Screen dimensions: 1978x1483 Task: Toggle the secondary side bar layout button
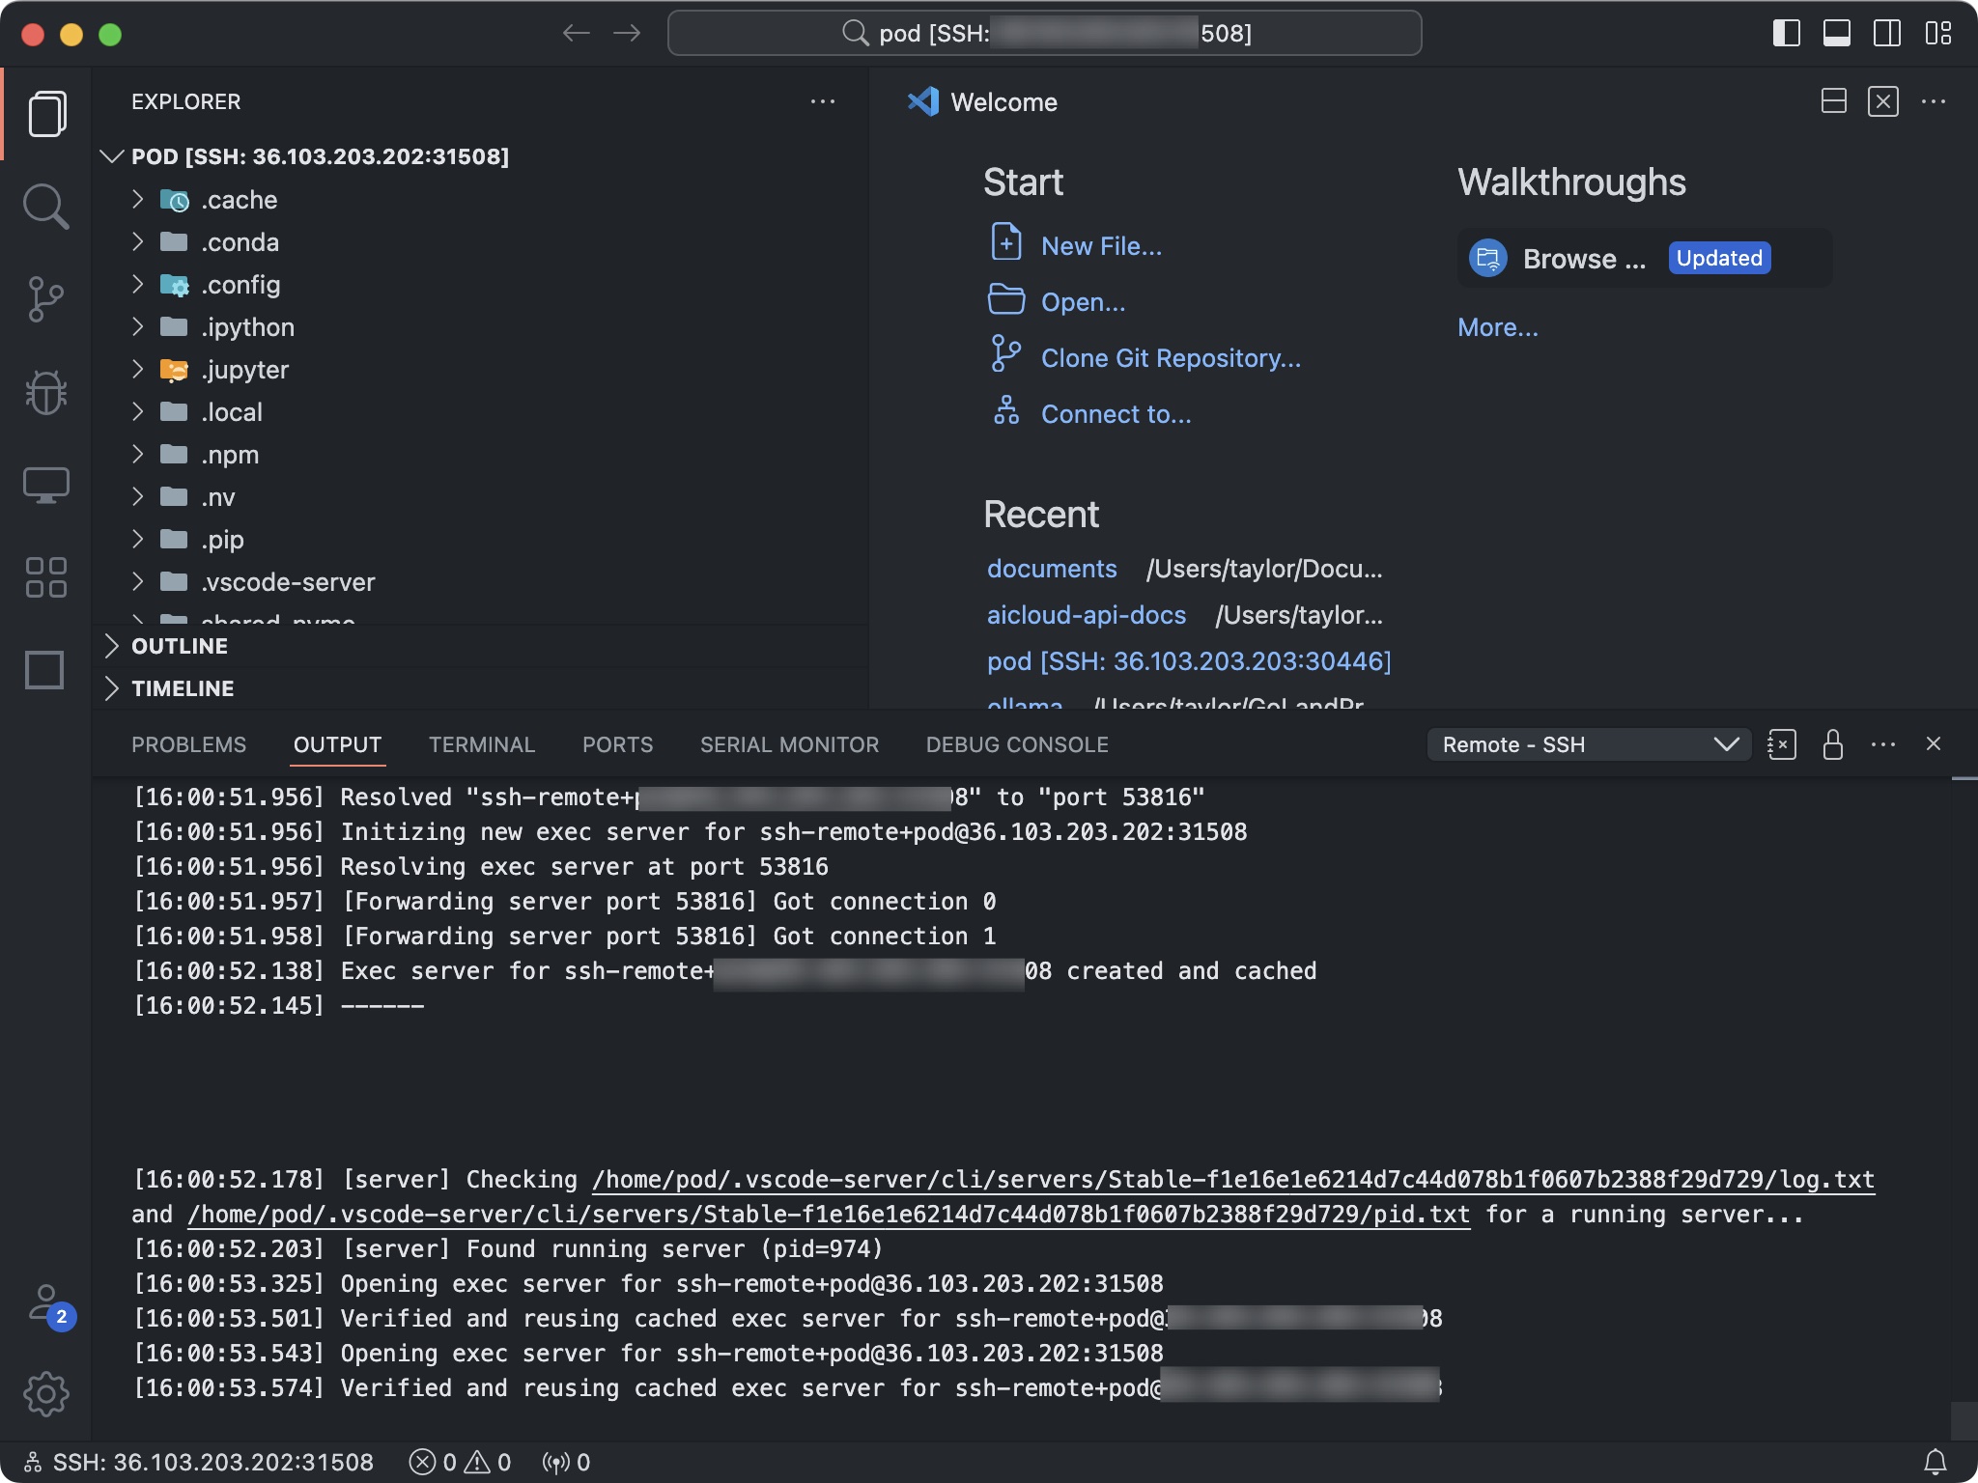(x=1887, y=33)
